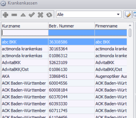Click Augenoptiker Firmenname cell
The height and width of the screenshot is (118, 136).
point(111,76)
